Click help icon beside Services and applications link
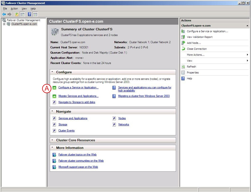Viewport: 251px width, 192px height. [114, 88]
